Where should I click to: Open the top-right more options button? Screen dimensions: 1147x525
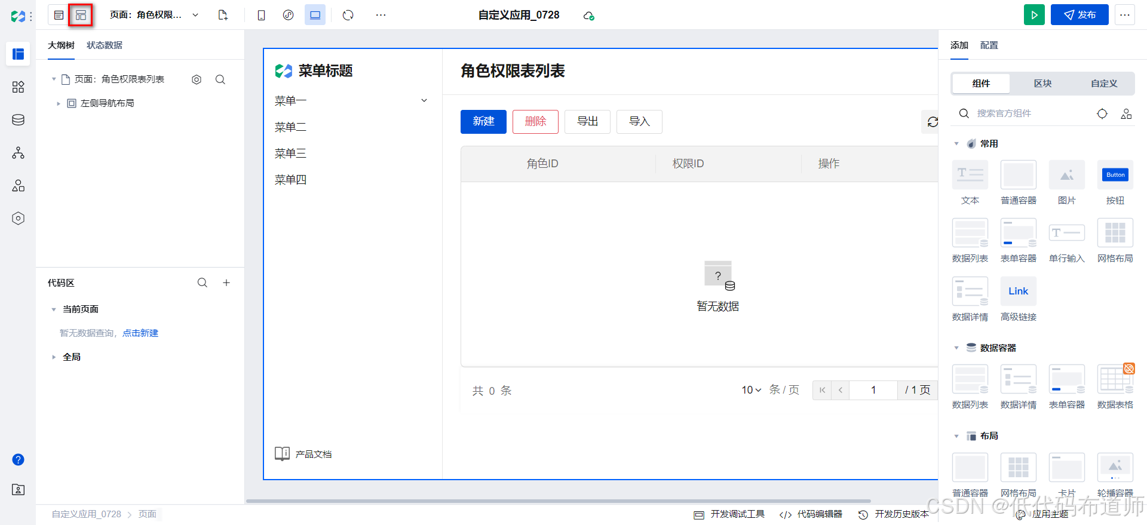tap(1125, 15)
